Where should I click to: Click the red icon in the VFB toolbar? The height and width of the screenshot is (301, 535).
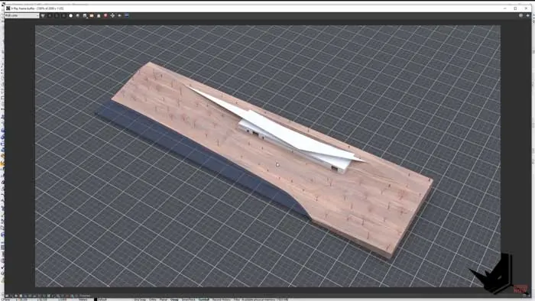(x=105, y=15)
